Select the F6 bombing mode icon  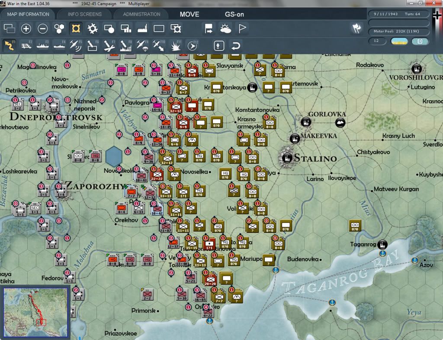coord(93,45)
